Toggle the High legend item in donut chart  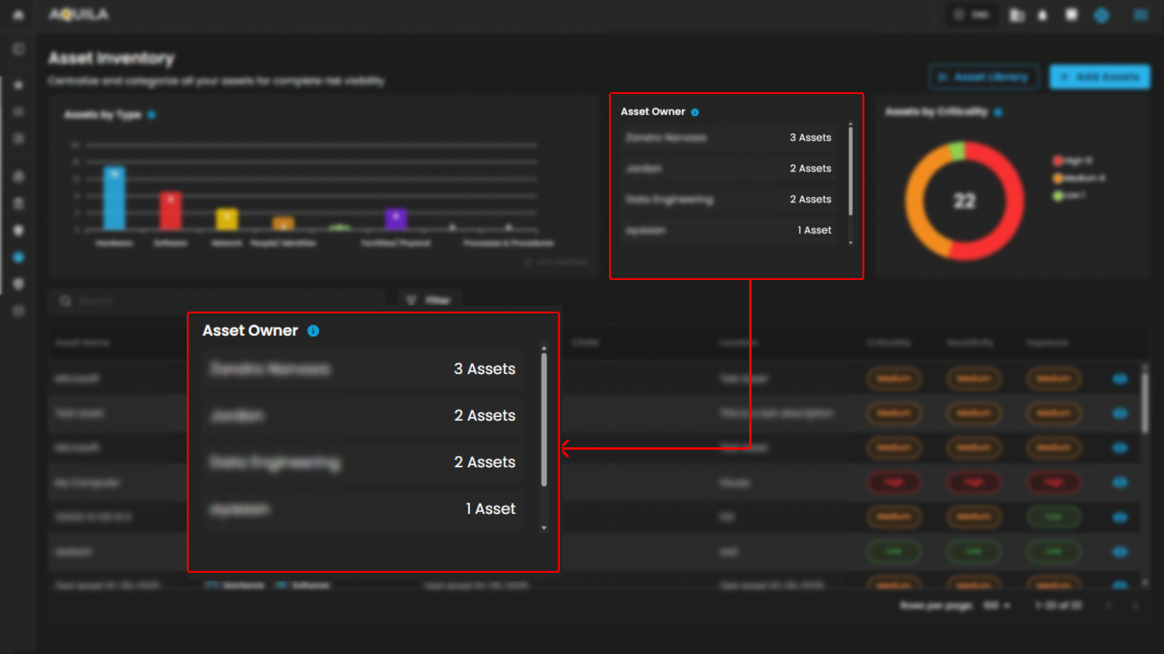coord(1072,161)
